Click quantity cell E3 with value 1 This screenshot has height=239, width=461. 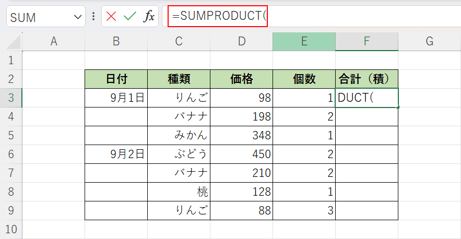304,98
